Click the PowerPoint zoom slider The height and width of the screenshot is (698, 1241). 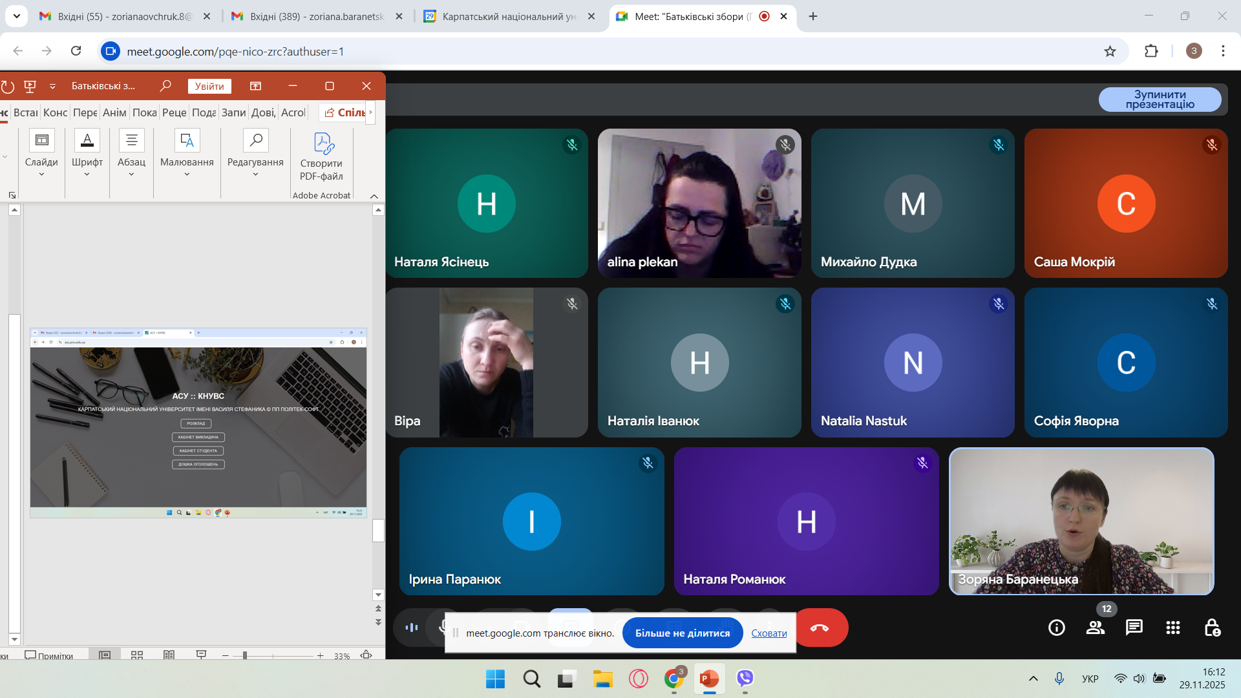[245, 655]
